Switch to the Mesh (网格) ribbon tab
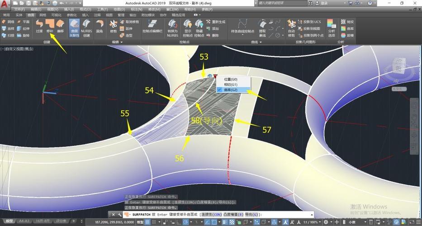 pyautogui.click(x=43, y=15)
